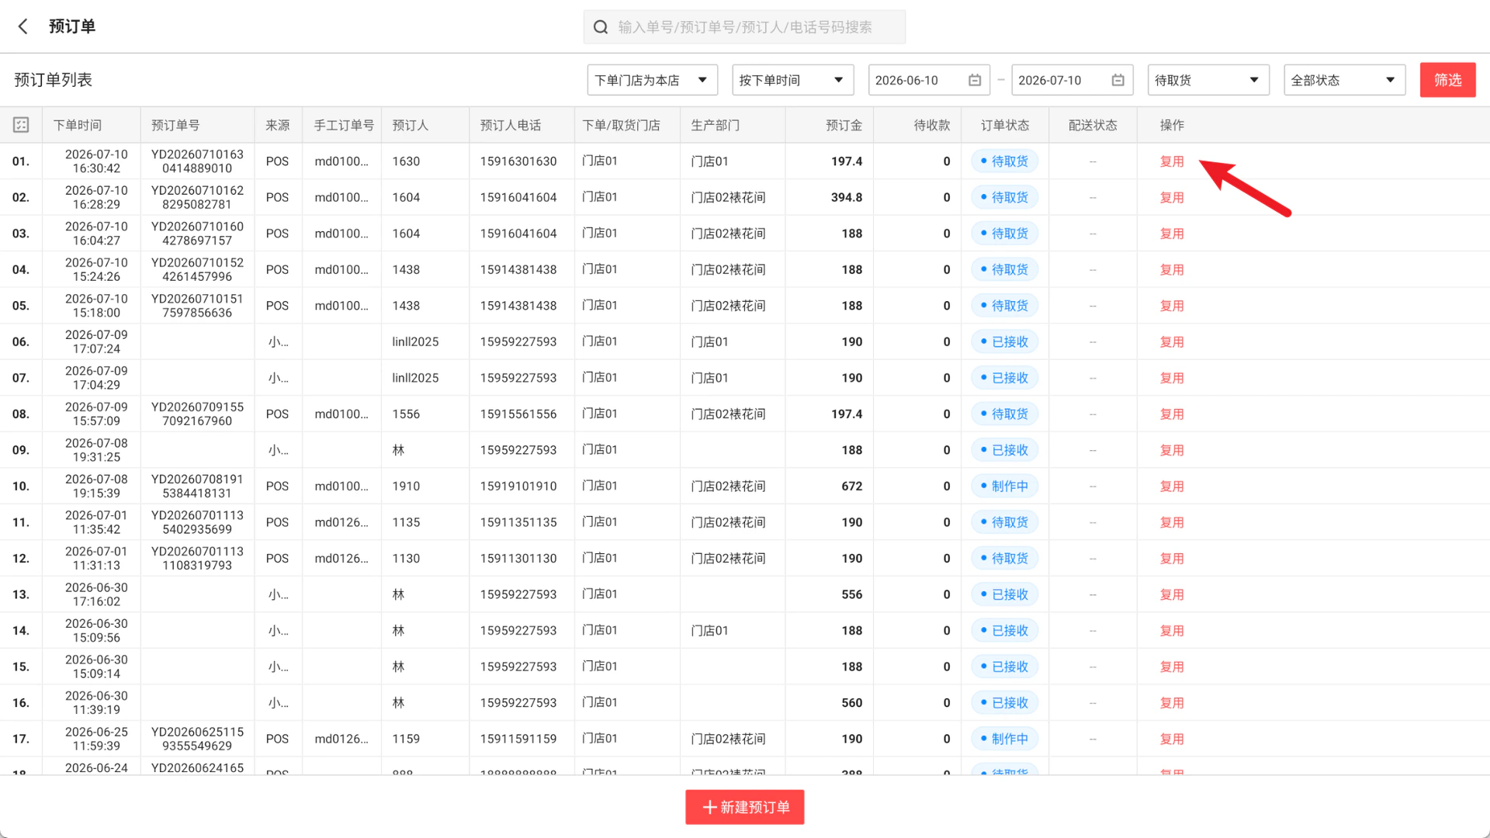Viewport: 1490px width, 838px height.
Task: Open the 待取货 filter dropdown
Action: (1208, 80)
